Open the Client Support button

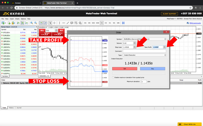click(x=169, y=14)
